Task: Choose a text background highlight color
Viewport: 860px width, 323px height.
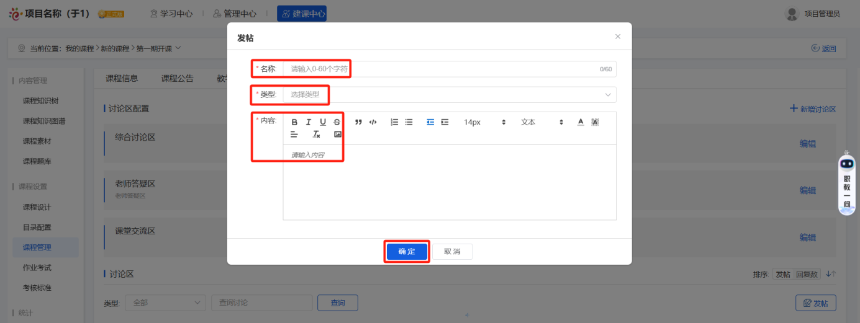Action: (595, 122)
